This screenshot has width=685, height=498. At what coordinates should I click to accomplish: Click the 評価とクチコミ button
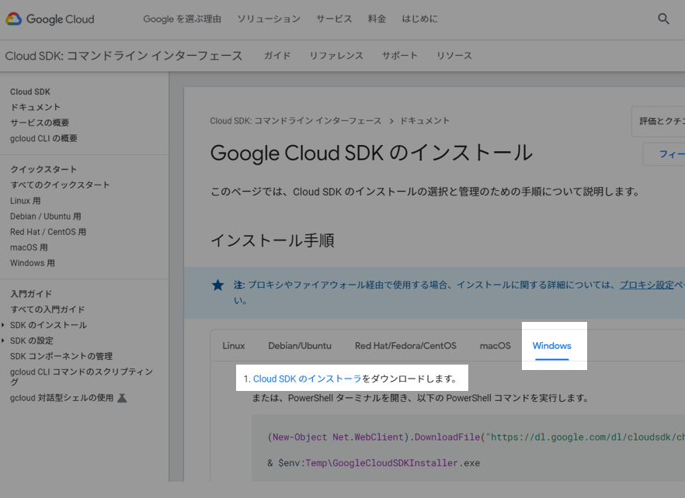658,121
